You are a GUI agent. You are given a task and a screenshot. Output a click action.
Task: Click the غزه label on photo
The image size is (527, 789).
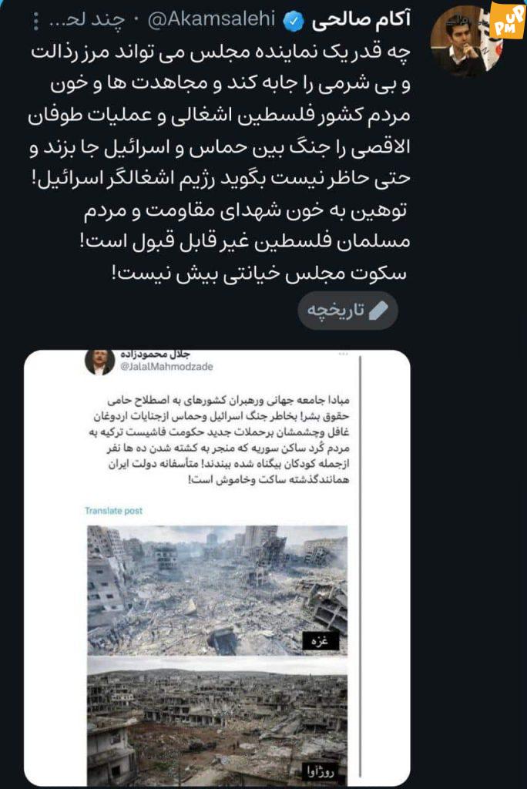(321, 641)
